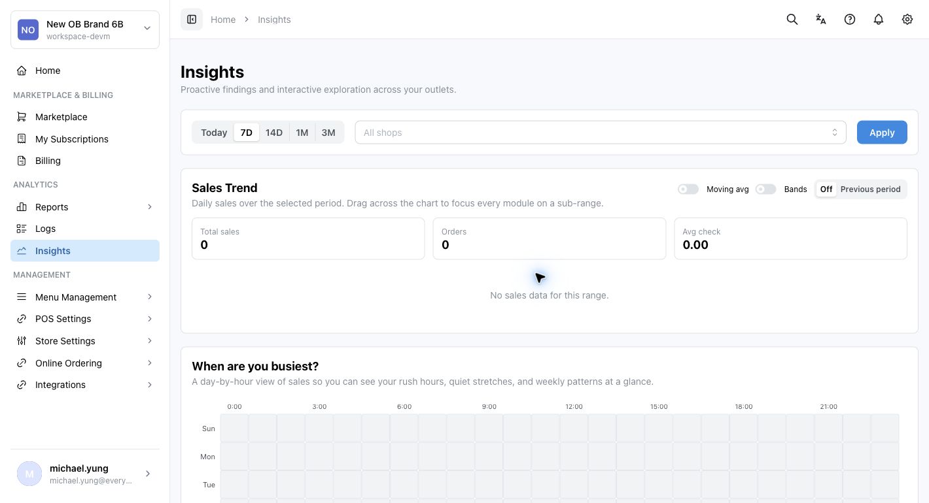Expand the Menu Management chevron
The height and width of the screenshot is (503, 929).
click(x=150, y=297)
